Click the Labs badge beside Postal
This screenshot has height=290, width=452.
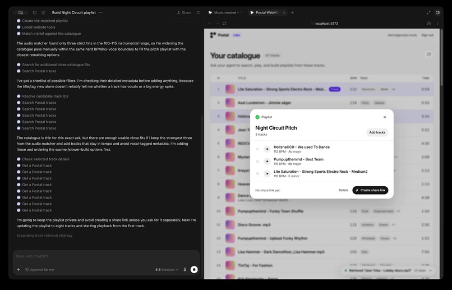[237, 35]
